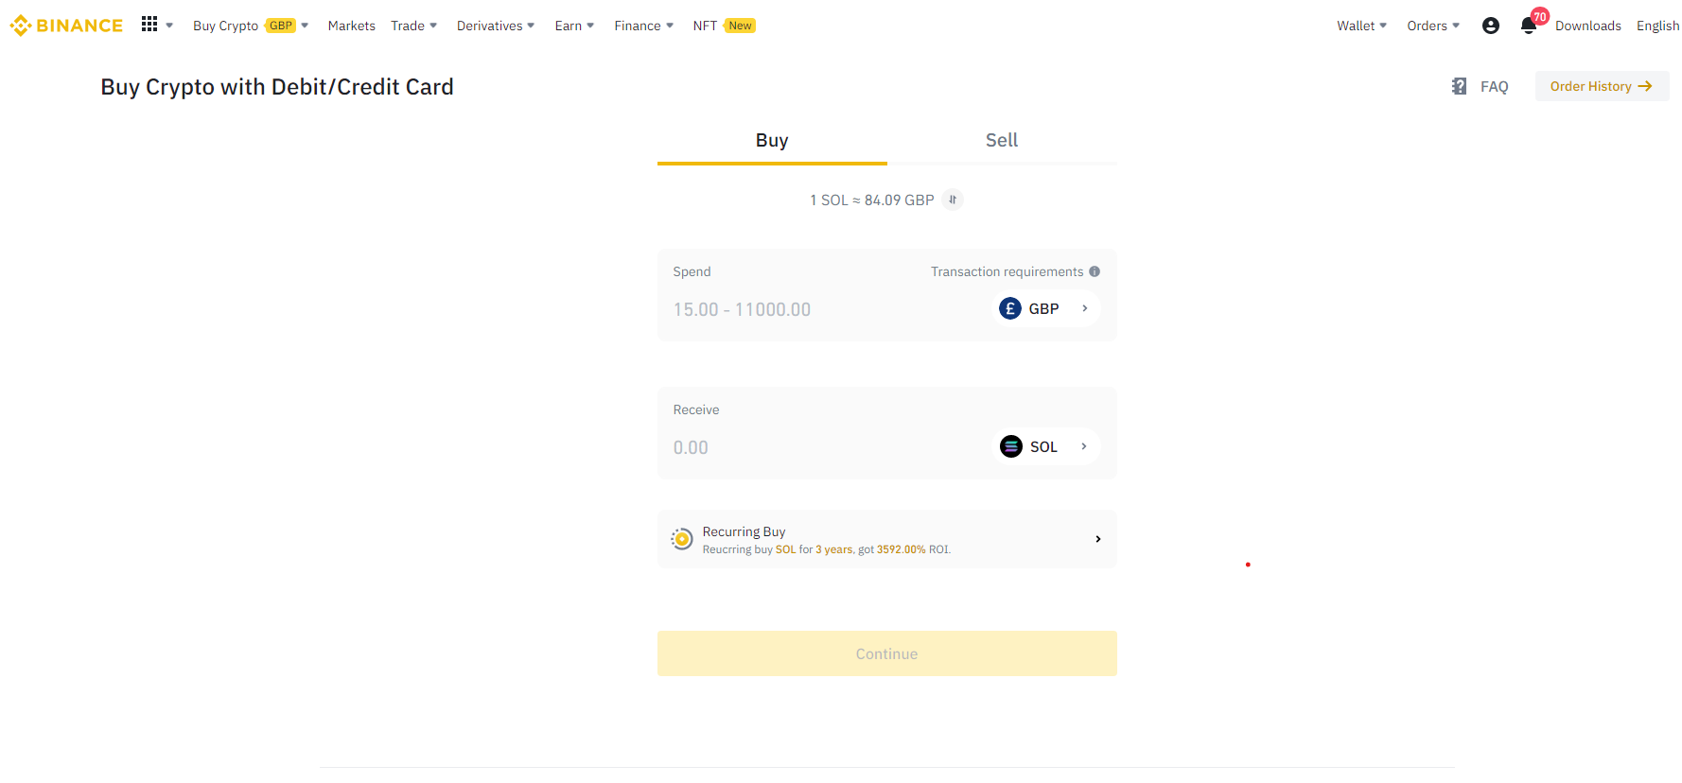
Task: Expand the Recurring Buy option arrow
Action: (x=1097, y=539)
